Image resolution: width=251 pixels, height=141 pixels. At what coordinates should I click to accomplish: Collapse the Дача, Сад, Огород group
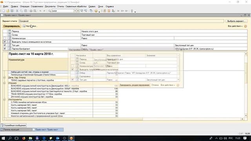pos(4,78)
